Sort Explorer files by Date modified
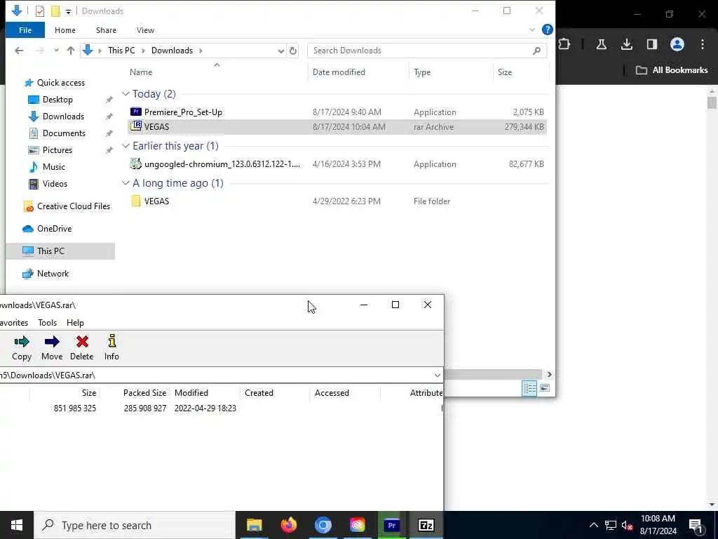718x539 pixels. 339,72
